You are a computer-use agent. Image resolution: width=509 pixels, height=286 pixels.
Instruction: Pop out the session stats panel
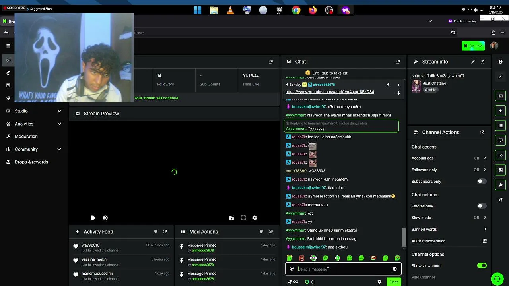pos(271,62)
